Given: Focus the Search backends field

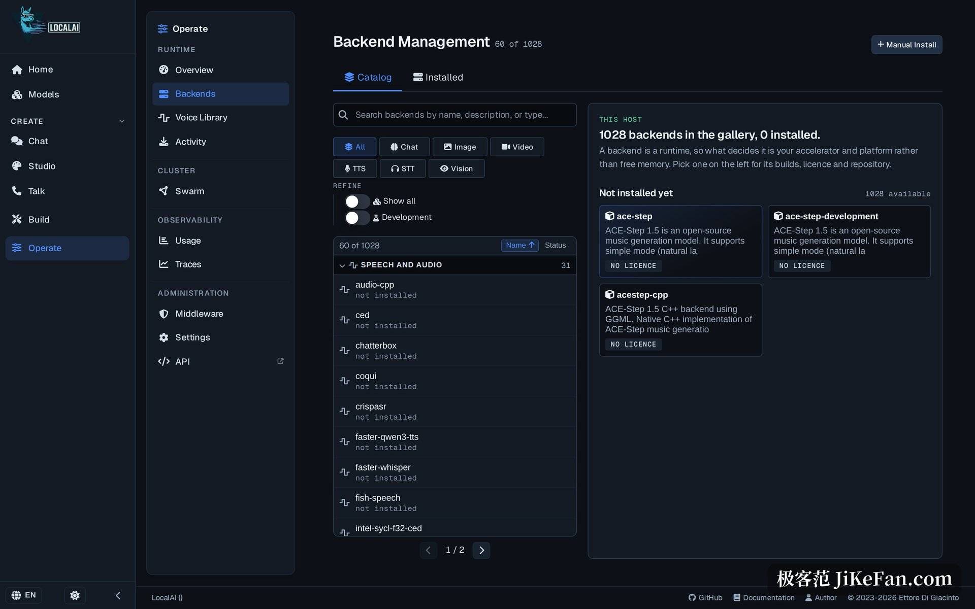Looking at the screenshot, I should click(x=454, y=115).
